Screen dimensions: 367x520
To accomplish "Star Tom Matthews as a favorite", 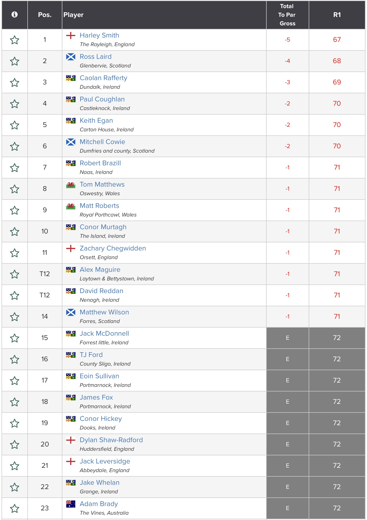I will (x=14, y=189).
